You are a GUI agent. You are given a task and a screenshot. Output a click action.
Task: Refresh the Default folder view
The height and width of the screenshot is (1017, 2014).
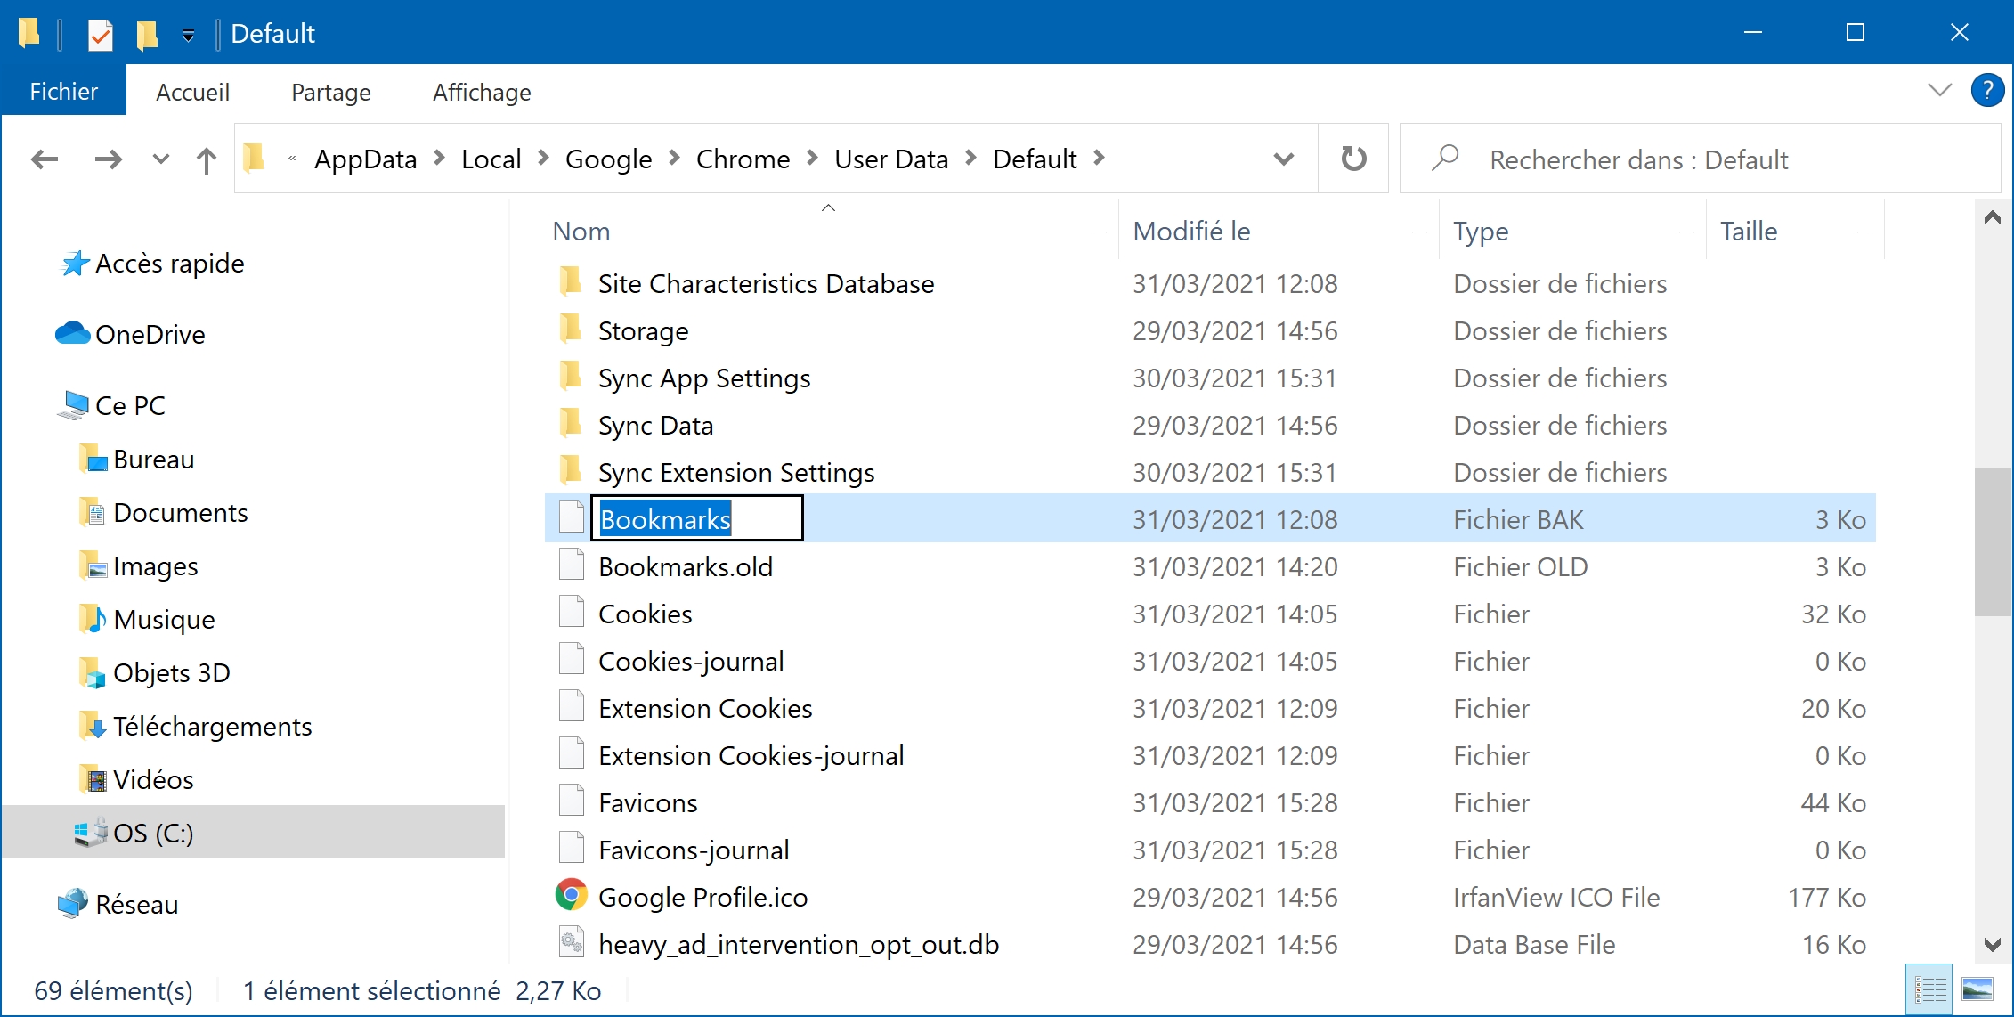pos(1353,159)
